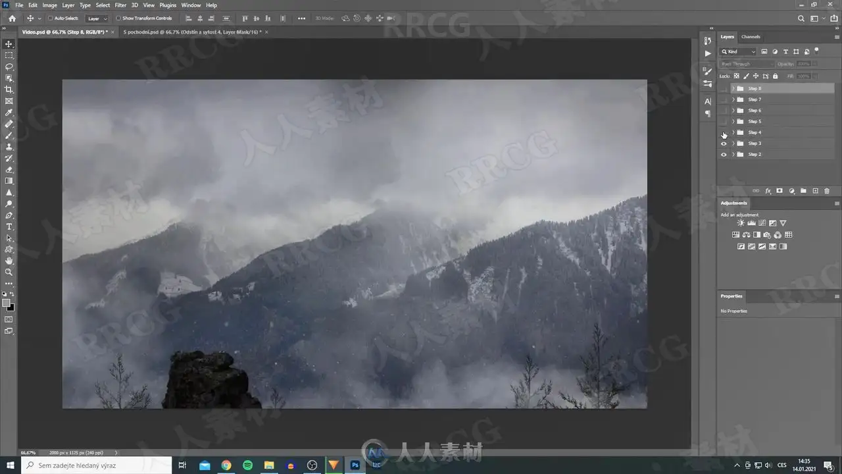The width and height of the screenshot is (842, 474).
Task: Select the Path Selection tool
Action: (9, 238)
